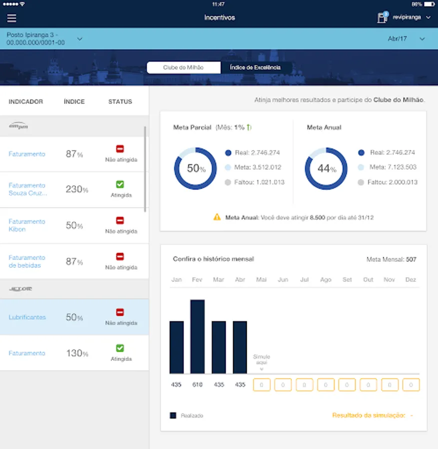Screen dimensions: 438x449
Task: Click the Realizado legend color swatch
Action: (x=173, y=415)
